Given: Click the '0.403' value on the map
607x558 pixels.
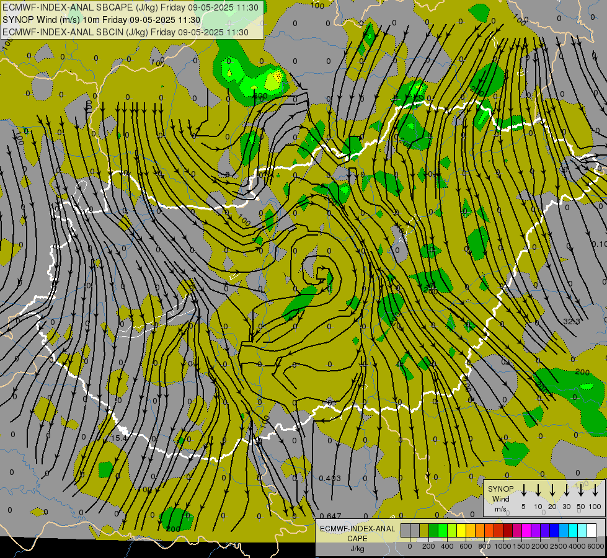Looking at the screenshot, I should 330,478.
